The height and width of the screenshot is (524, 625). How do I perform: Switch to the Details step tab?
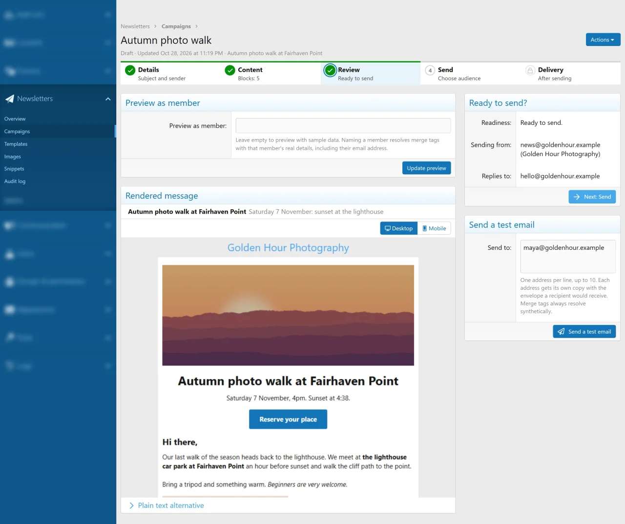point(170,74)
